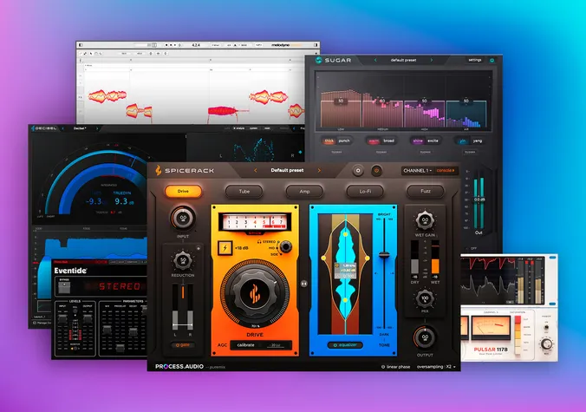Click the top yellow EQ node
The width and height of the screenshot is (586, 412).
pos(345,234)
